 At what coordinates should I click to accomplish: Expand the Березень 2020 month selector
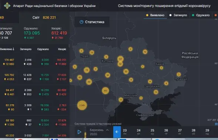pos(99,132)
